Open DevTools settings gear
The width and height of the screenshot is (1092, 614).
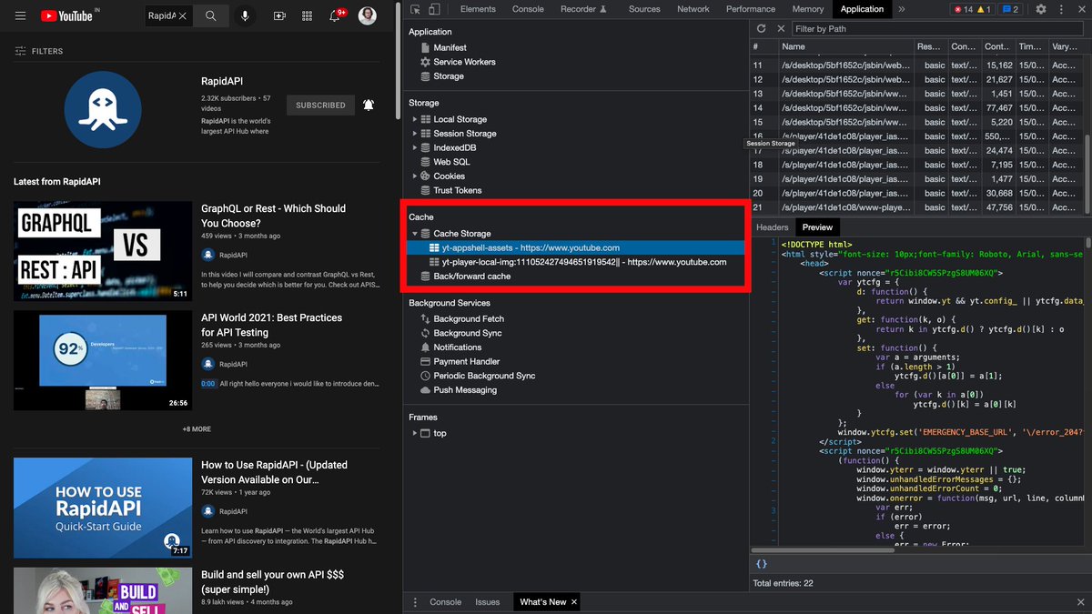pyautogui.click(x=1040, y=9)
